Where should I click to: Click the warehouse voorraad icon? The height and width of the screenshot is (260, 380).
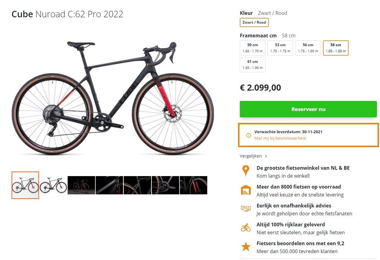245,191
